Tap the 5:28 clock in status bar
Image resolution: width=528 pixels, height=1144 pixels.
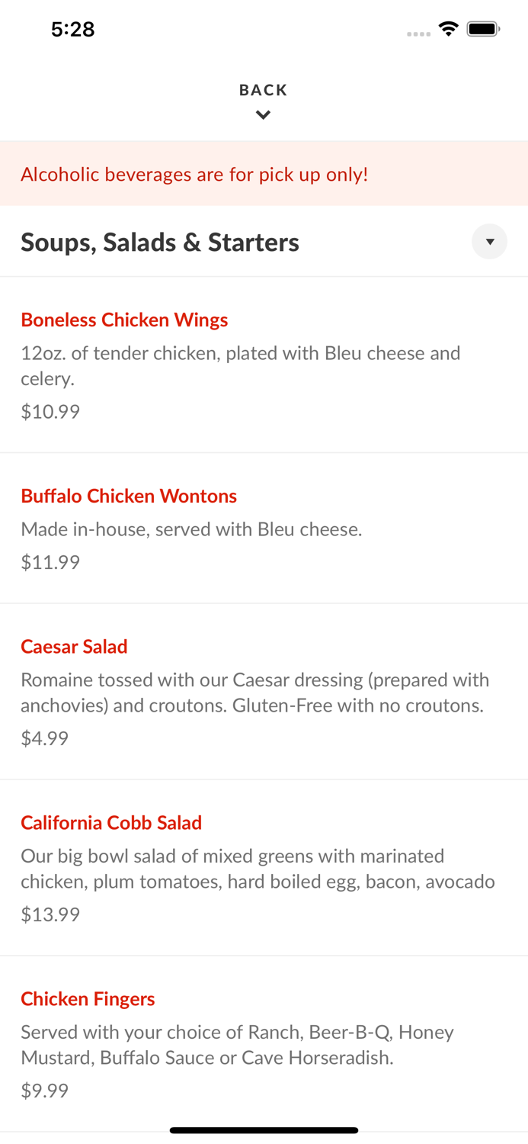pos(72,29)
